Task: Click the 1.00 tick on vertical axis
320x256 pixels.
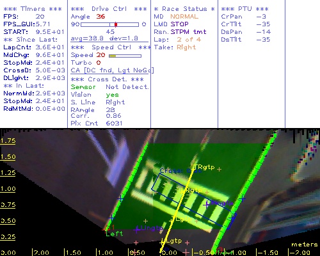Action: 8,189
